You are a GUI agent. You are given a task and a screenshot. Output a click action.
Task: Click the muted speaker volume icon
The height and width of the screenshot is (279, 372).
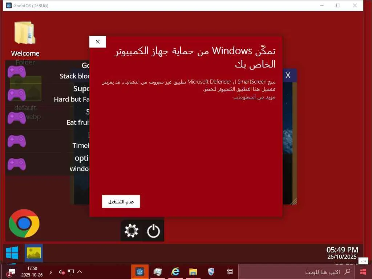point(62,272)
